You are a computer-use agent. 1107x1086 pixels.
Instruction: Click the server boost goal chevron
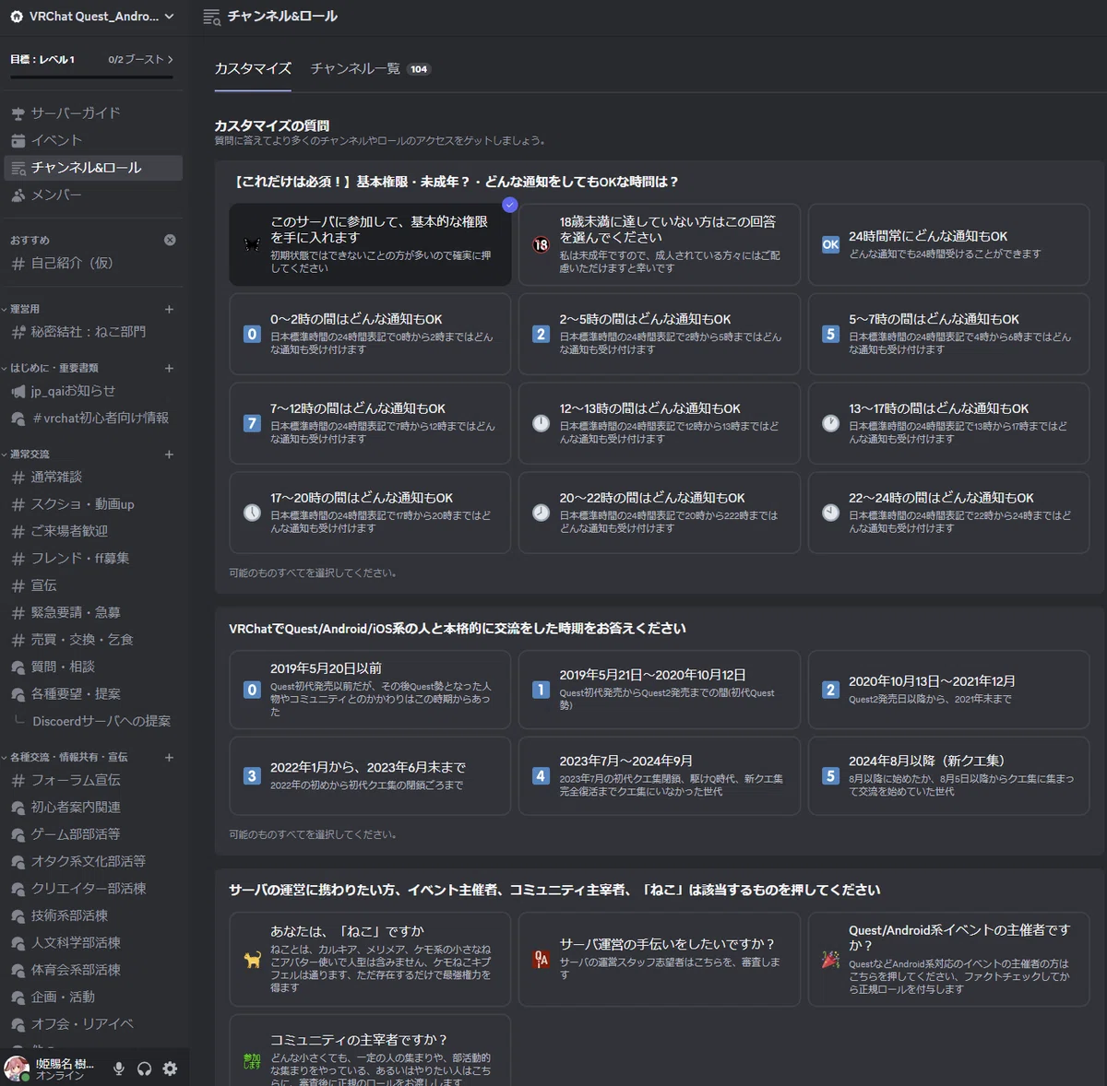tap(170, 59)
